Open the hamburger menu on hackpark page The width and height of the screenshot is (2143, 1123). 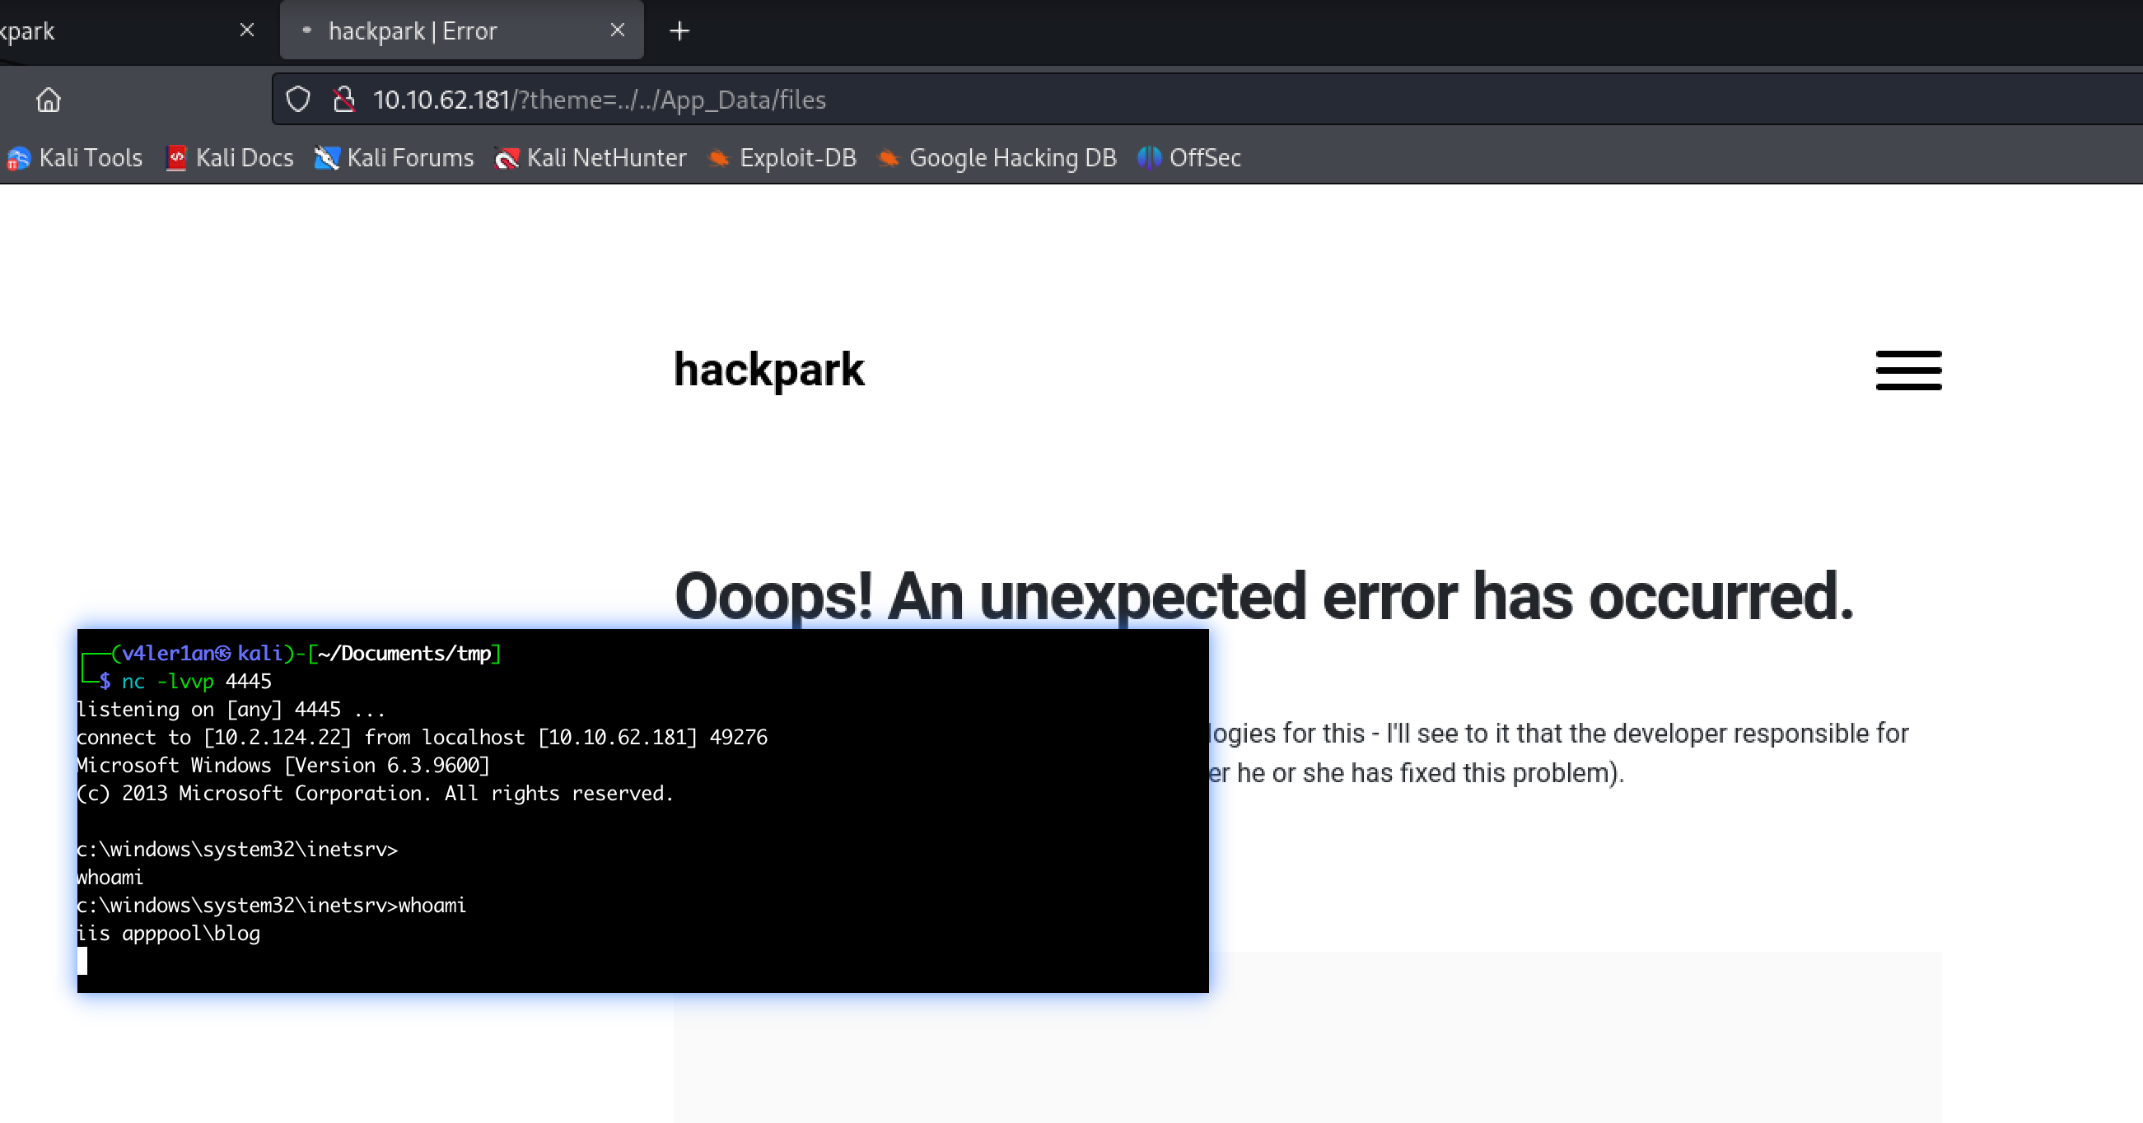1907,370
